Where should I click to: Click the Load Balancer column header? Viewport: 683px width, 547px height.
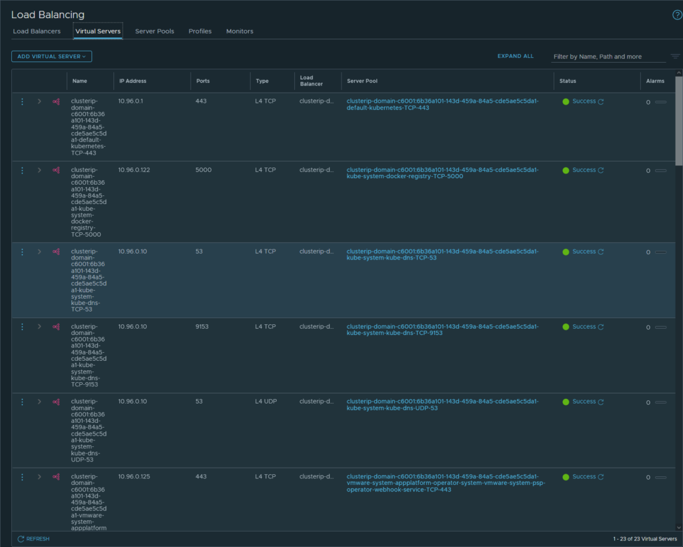click(311, 81)
